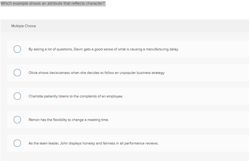Click the answer mentioning honesty and fairness
The image size is (249, 161).
click(93, 143)
